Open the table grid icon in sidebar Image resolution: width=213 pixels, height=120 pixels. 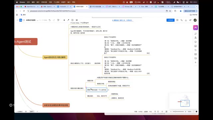pos(195,54)
